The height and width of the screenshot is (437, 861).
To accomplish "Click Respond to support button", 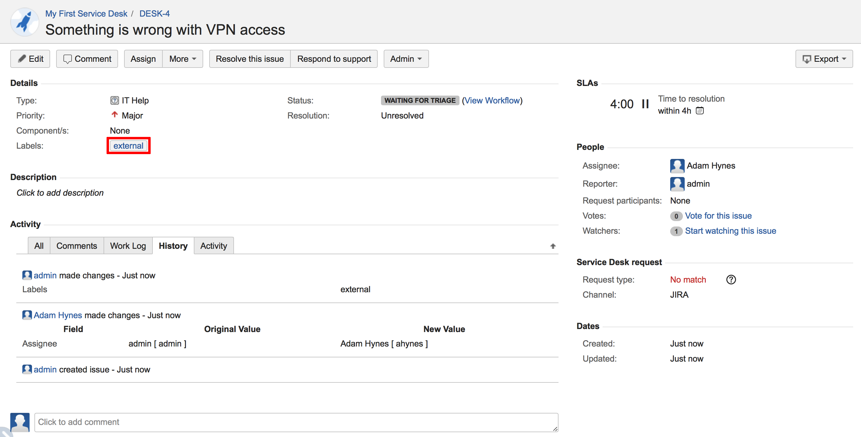I will point(334,59).
